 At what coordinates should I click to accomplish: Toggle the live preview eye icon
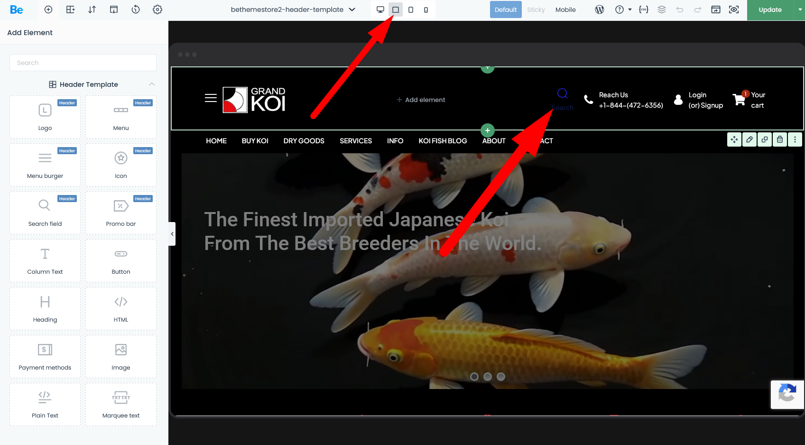[x=734, y=9]
